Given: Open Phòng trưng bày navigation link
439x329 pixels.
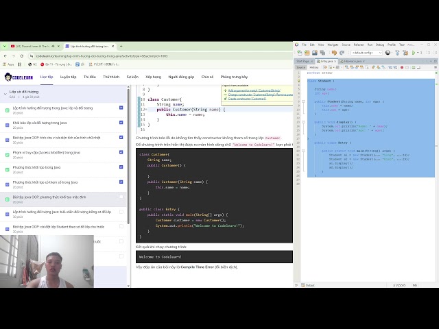Looking at the screenshot, I should click(x=234, y=77).
